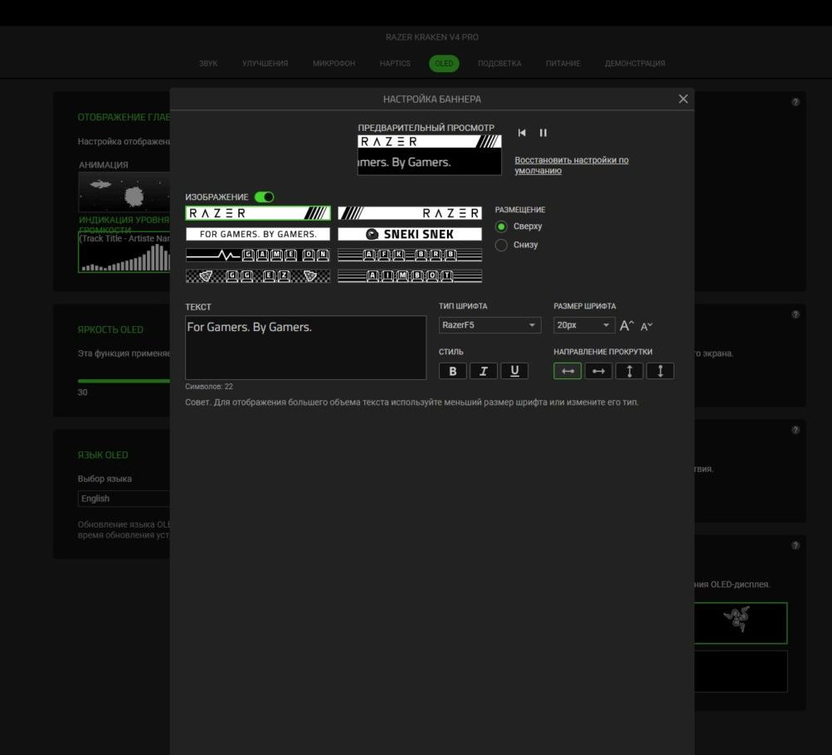Image resolution: width=832 pixels, height=755 pixels.
Task: Close the banner settings dialog
Action: (683, 99)
